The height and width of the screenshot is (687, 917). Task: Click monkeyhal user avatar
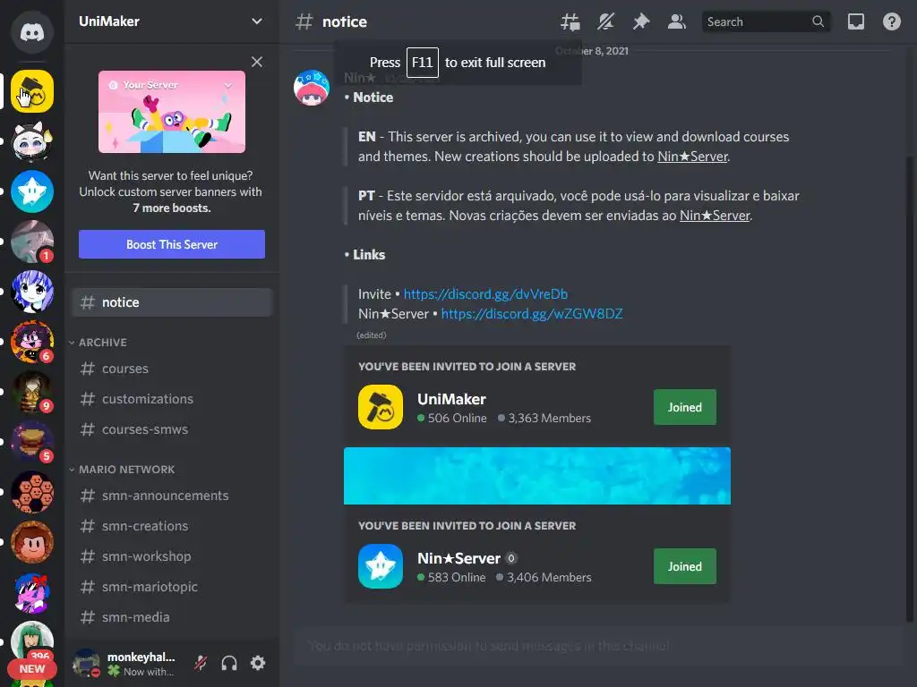pos(86,663)
